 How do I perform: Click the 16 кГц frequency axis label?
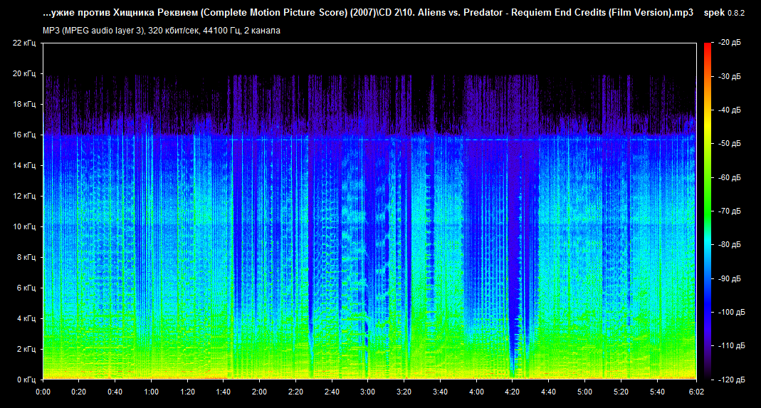pos(23,135)
